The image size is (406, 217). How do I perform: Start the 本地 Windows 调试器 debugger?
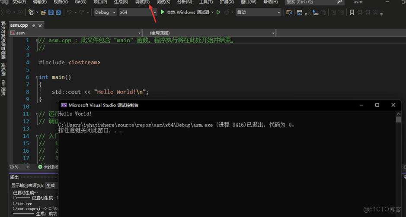185,12
